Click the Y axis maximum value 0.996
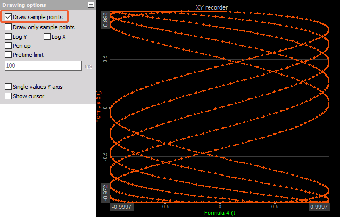Image resolution: width=340 pixels, height=217 pixels. coord(105,20)
